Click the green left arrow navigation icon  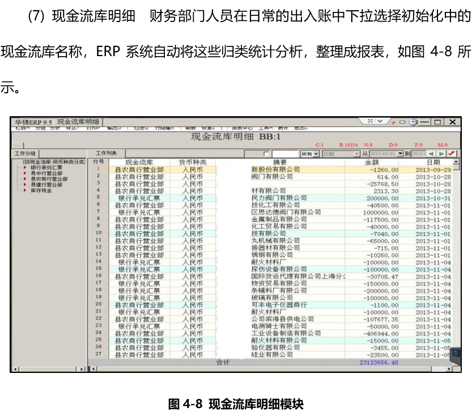pos(431,154)
